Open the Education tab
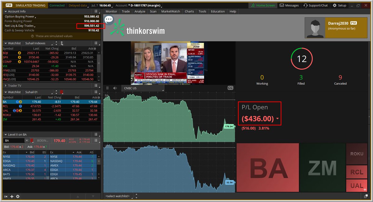The width and height of the screenshot is (373, 202). (218, 11)
